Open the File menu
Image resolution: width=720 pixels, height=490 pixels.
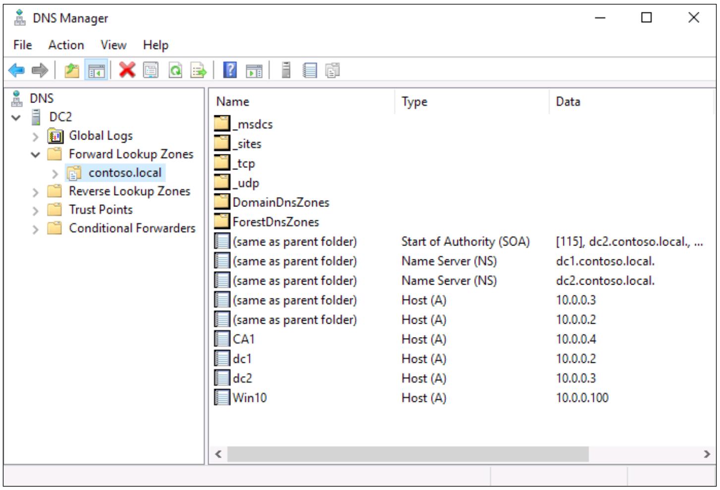tap(23, 45)
